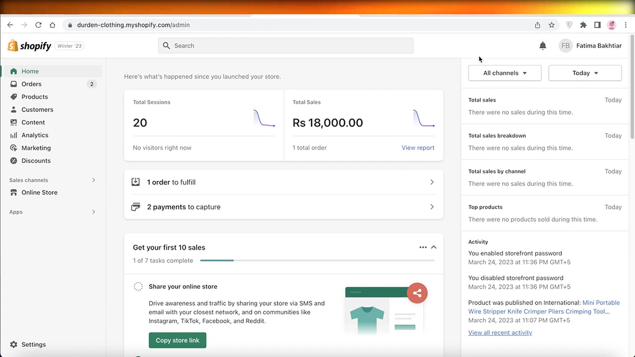This screenshot has width=635, height=357.
Task: Open View all recent activity link
Action: (500, 333)
